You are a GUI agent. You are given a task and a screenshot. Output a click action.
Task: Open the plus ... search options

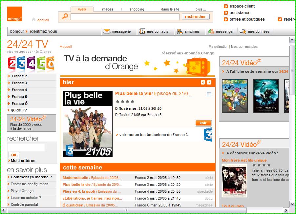[x=201, y=9]
